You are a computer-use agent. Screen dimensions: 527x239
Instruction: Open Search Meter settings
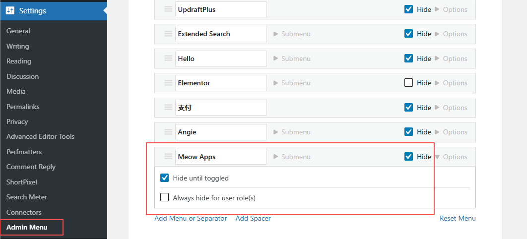27,197
